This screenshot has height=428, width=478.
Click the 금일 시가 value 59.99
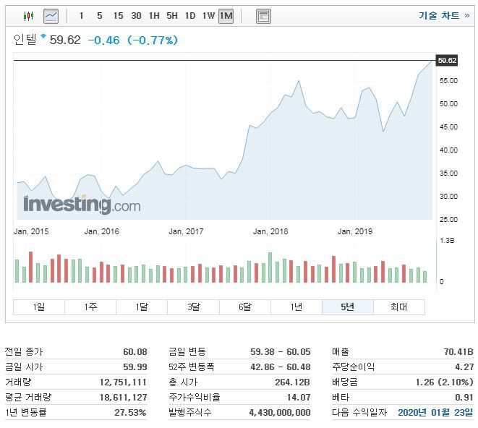[135, 367]
